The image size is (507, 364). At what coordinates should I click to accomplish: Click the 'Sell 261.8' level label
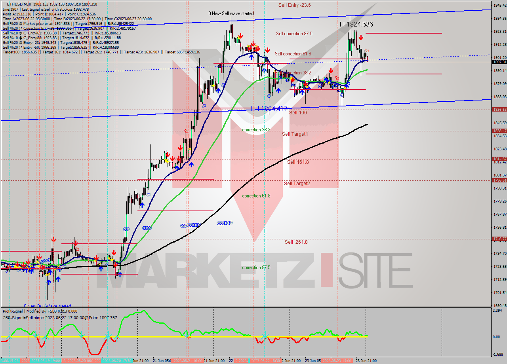coord(296,242)
